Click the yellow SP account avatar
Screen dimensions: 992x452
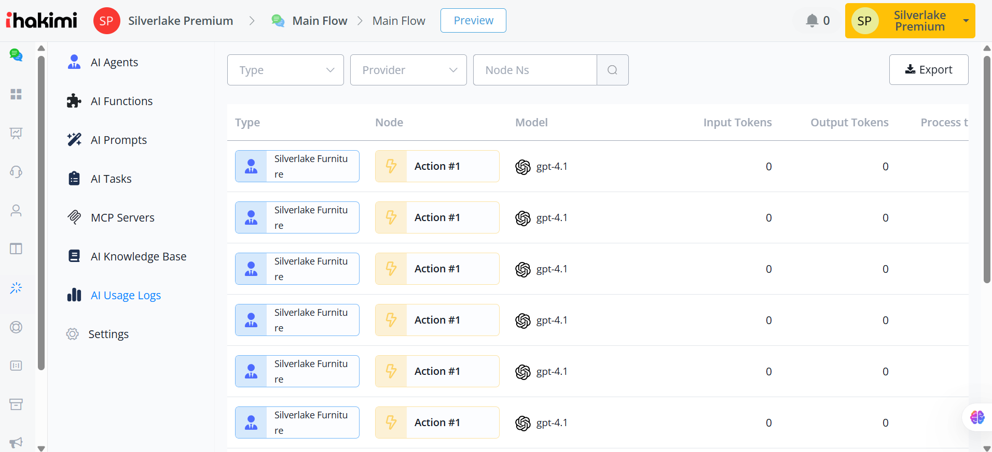click(x=864, y=21)
